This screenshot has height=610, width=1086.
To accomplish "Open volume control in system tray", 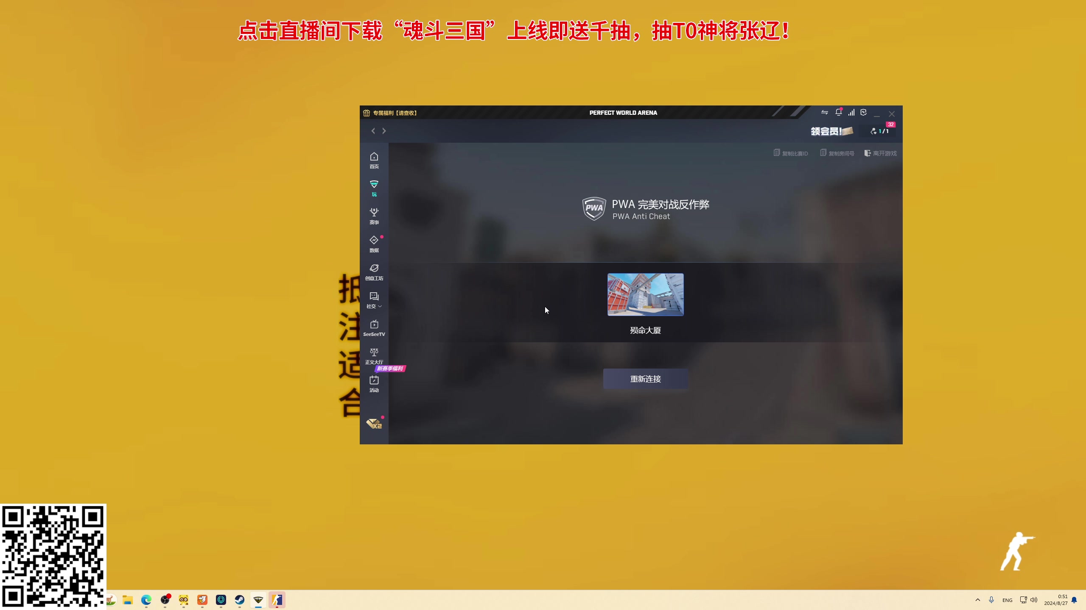I will [x=1034, y=600].
